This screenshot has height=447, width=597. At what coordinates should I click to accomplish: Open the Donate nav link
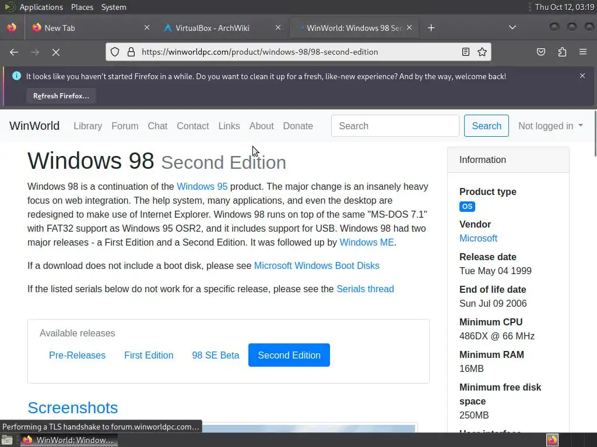[298, 126]
